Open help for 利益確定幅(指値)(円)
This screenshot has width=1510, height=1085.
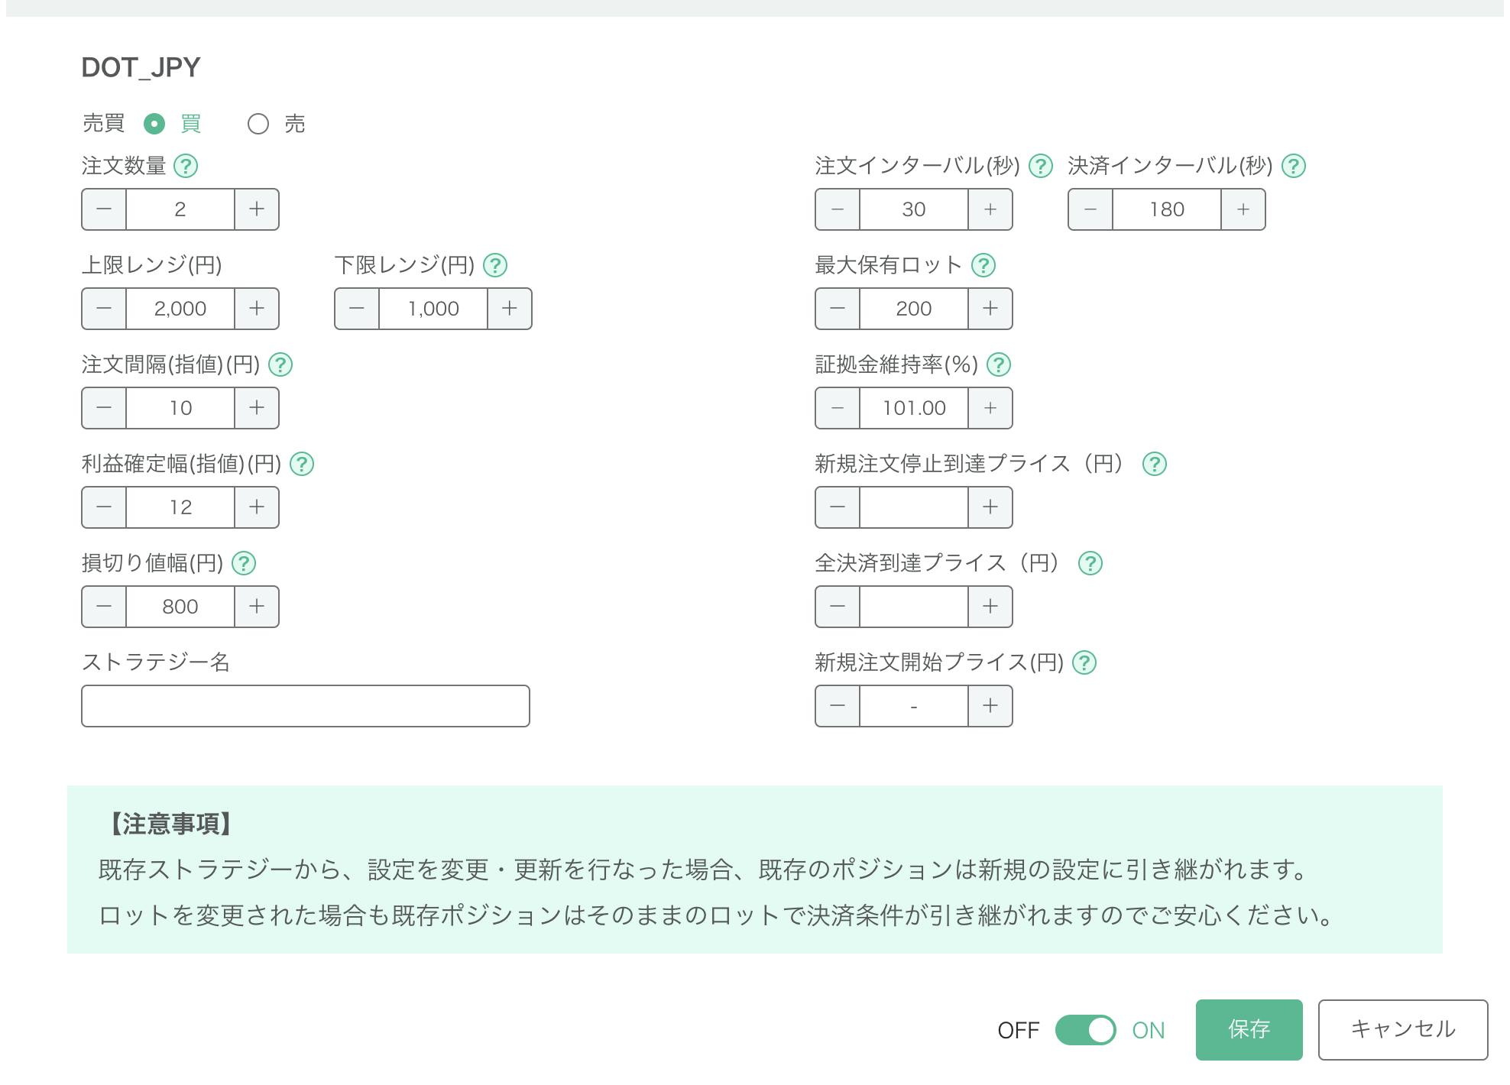click(303, 463)
